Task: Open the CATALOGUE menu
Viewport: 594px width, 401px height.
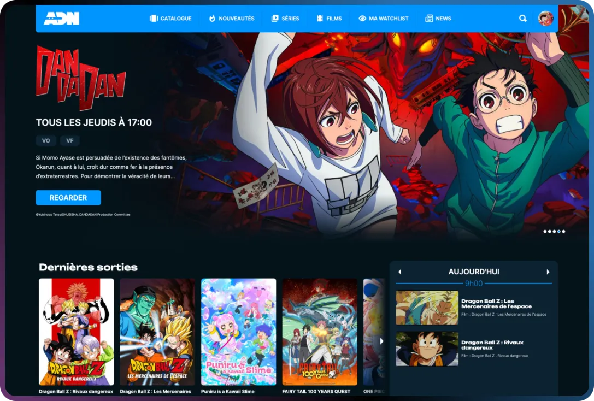Action: pos(170,18)
